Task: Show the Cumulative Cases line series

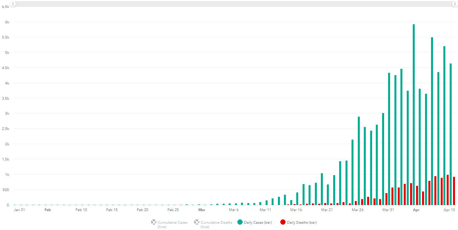Action: (x=172, y=223)
